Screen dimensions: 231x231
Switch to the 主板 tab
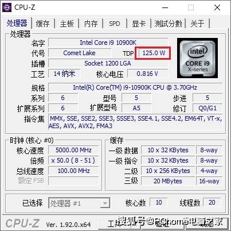click(67, 24)
